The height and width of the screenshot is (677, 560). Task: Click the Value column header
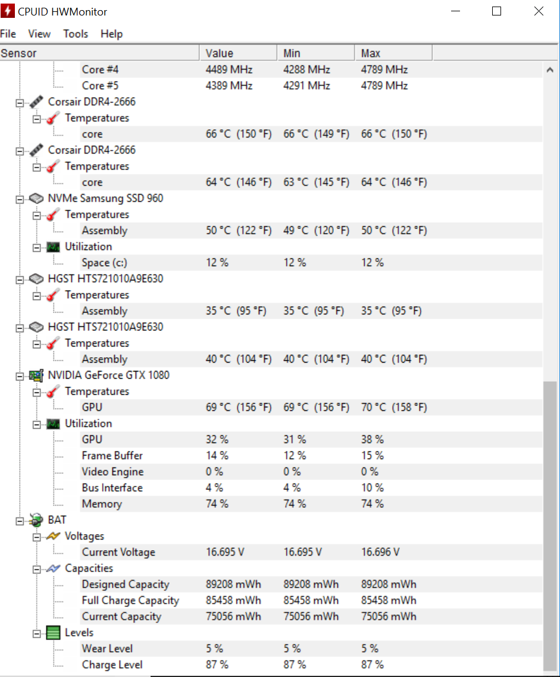click(x=238, y=54)
